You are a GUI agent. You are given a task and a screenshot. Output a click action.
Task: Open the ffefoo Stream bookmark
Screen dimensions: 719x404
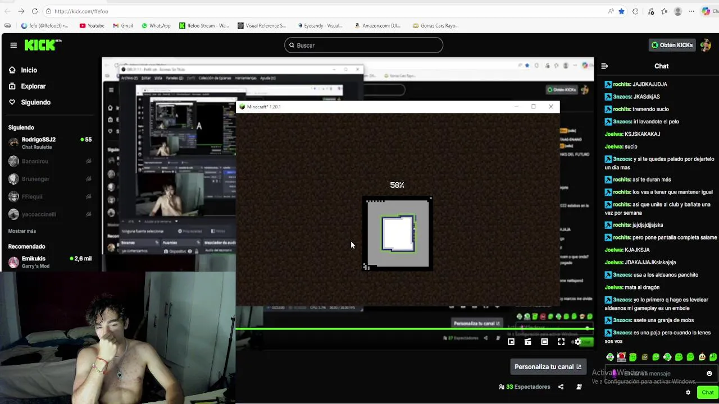tap(204, 26)
